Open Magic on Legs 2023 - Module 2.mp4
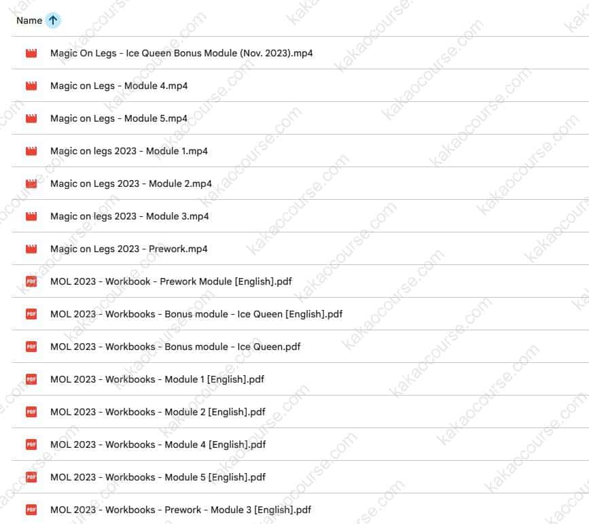This screenshot has width=589, height=524. tap(131, 184)
